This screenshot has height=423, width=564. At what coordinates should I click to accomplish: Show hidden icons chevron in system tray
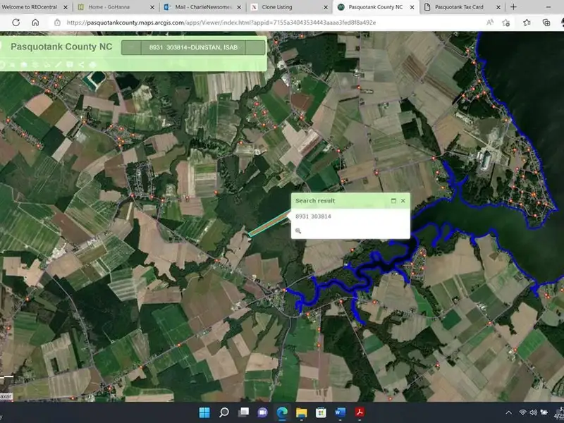(x=509, y=412)
